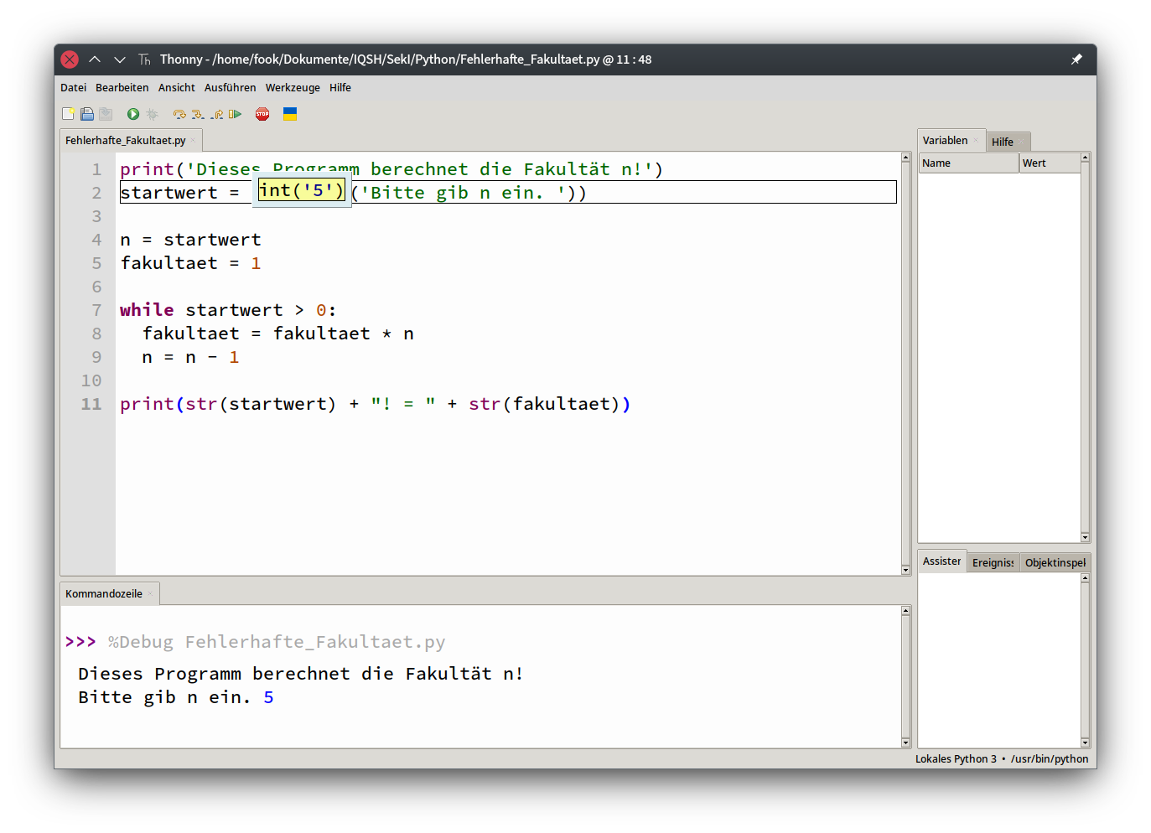Click the %Debug command in the shell
Viewport: 1151px width, 833px height.
[277, 642]
